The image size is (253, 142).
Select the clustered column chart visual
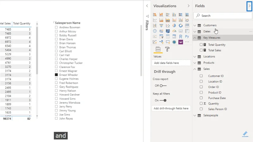[174, 15]
